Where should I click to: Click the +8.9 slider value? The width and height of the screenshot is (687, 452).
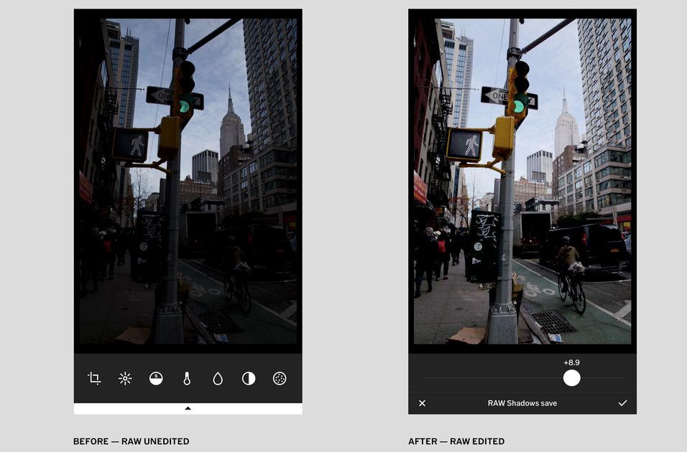pos(571,362)
